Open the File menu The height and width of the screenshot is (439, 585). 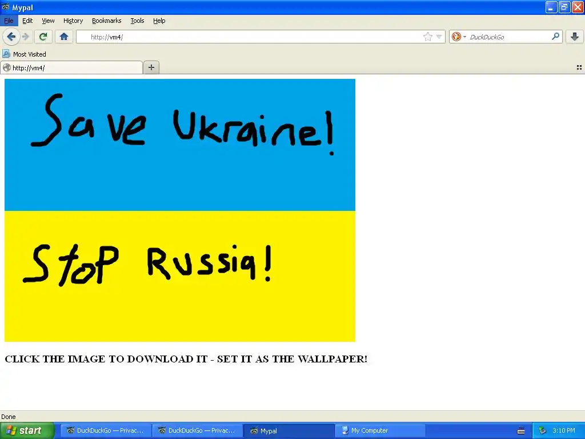[9, 21]
